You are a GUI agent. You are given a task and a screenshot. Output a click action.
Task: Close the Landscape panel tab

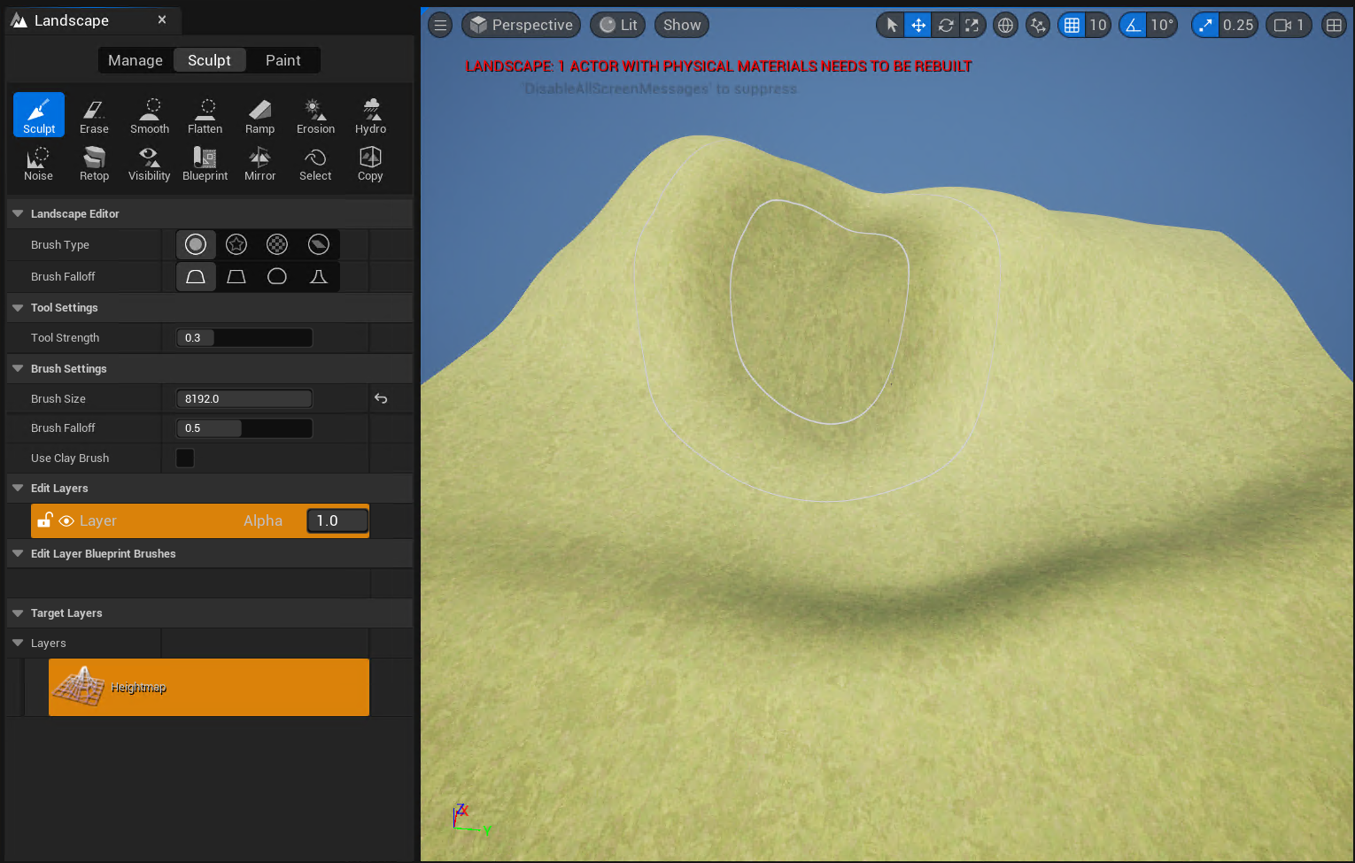(162, 19)
